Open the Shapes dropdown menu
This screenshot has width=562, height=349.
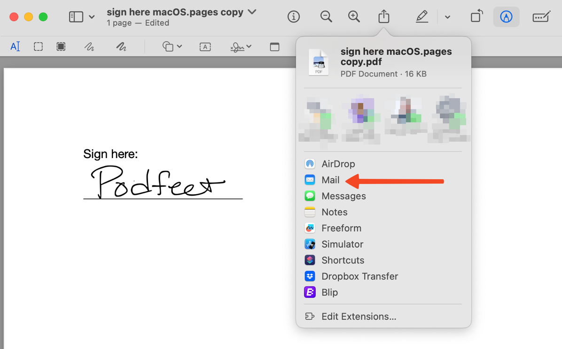tap(172, 46)
